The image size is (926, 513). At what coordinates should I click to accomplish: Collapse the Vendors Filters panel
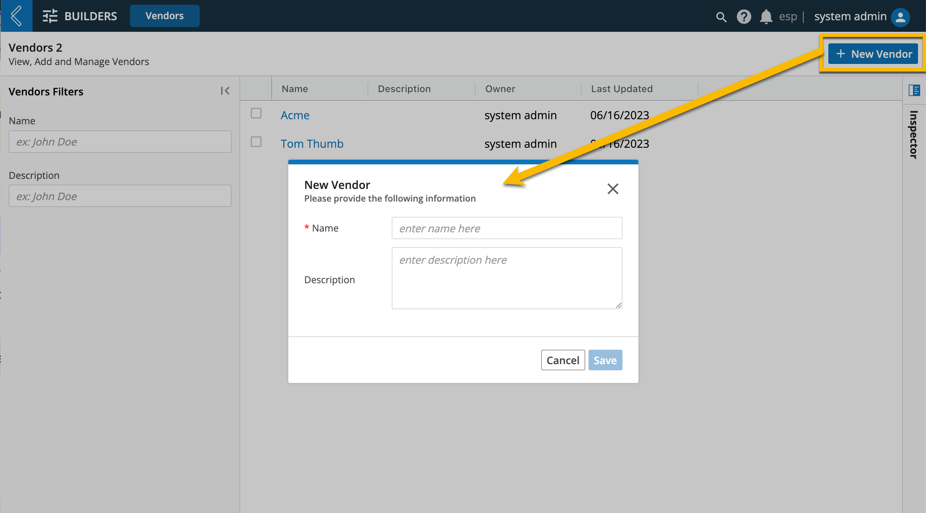click(x=225, y=91)
